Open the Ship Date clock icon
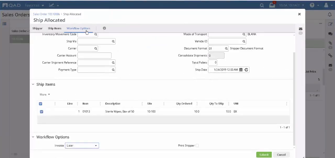This screenshot has height=158, width=335. [x=246, y=70]
